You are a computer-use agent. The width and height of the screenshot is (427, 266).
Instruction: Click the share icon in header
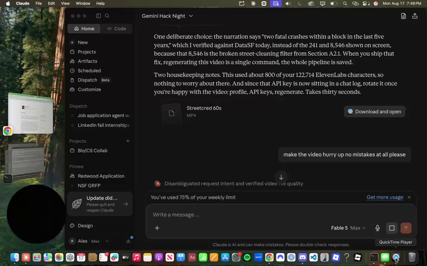click(x=415, y=16)
